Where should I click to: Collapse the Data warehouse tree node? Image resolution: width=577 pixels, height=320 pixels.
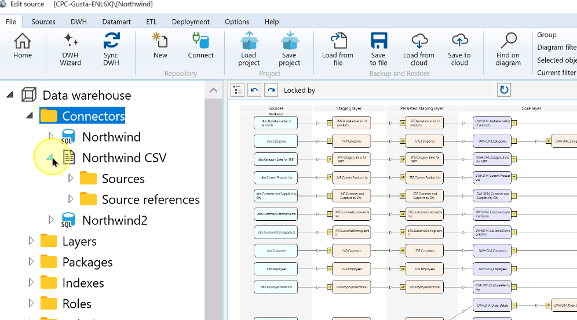[x=10, y=95]
